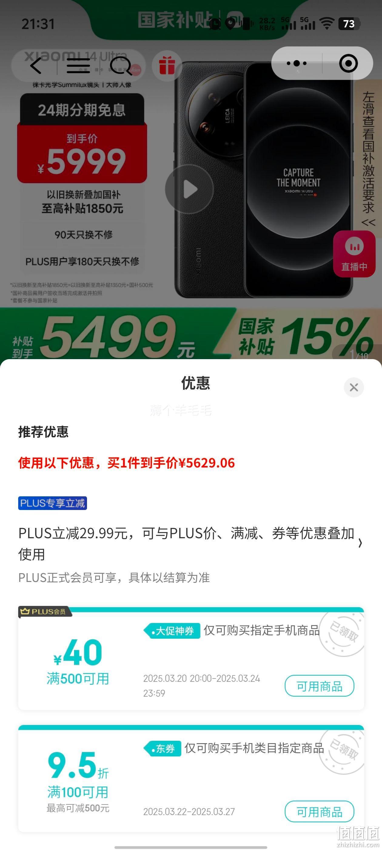Tap the 左滑查看国补激活要求 side tab
382x850 pixels.
368,158
